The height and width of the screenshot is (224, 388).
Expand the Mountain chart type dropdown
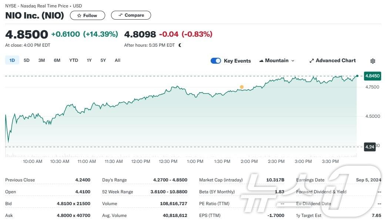[277, 61]
